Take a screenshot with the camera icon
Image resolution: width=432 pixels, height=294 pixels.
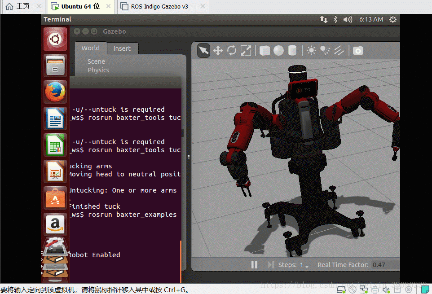click(358, 51)
